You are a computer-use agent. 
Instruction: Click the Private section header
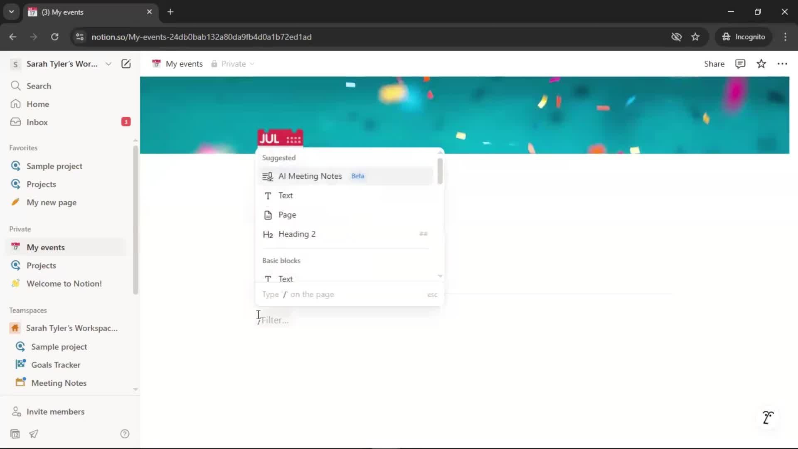[20, 229]
